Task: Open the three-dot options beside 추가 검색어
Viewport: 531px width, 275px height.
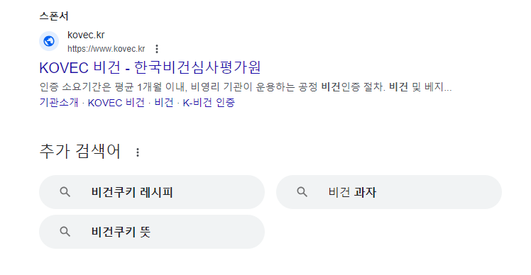Action: 138,152
